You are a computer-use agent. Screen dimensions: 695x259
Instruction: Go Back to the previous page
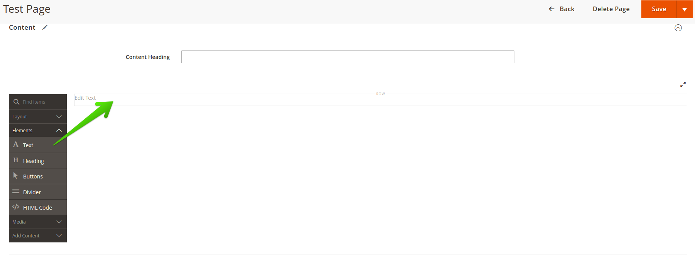pos(561,9)
